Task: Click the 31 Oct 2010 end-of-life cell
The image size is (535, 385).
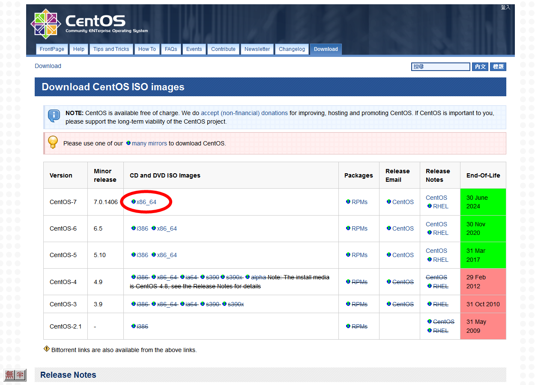Action: click(x=483, y=304)
